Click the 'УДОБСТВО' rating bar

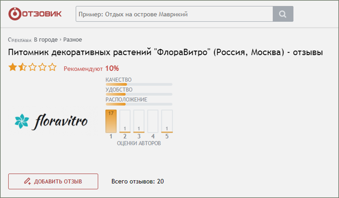[x=139, y=94]
